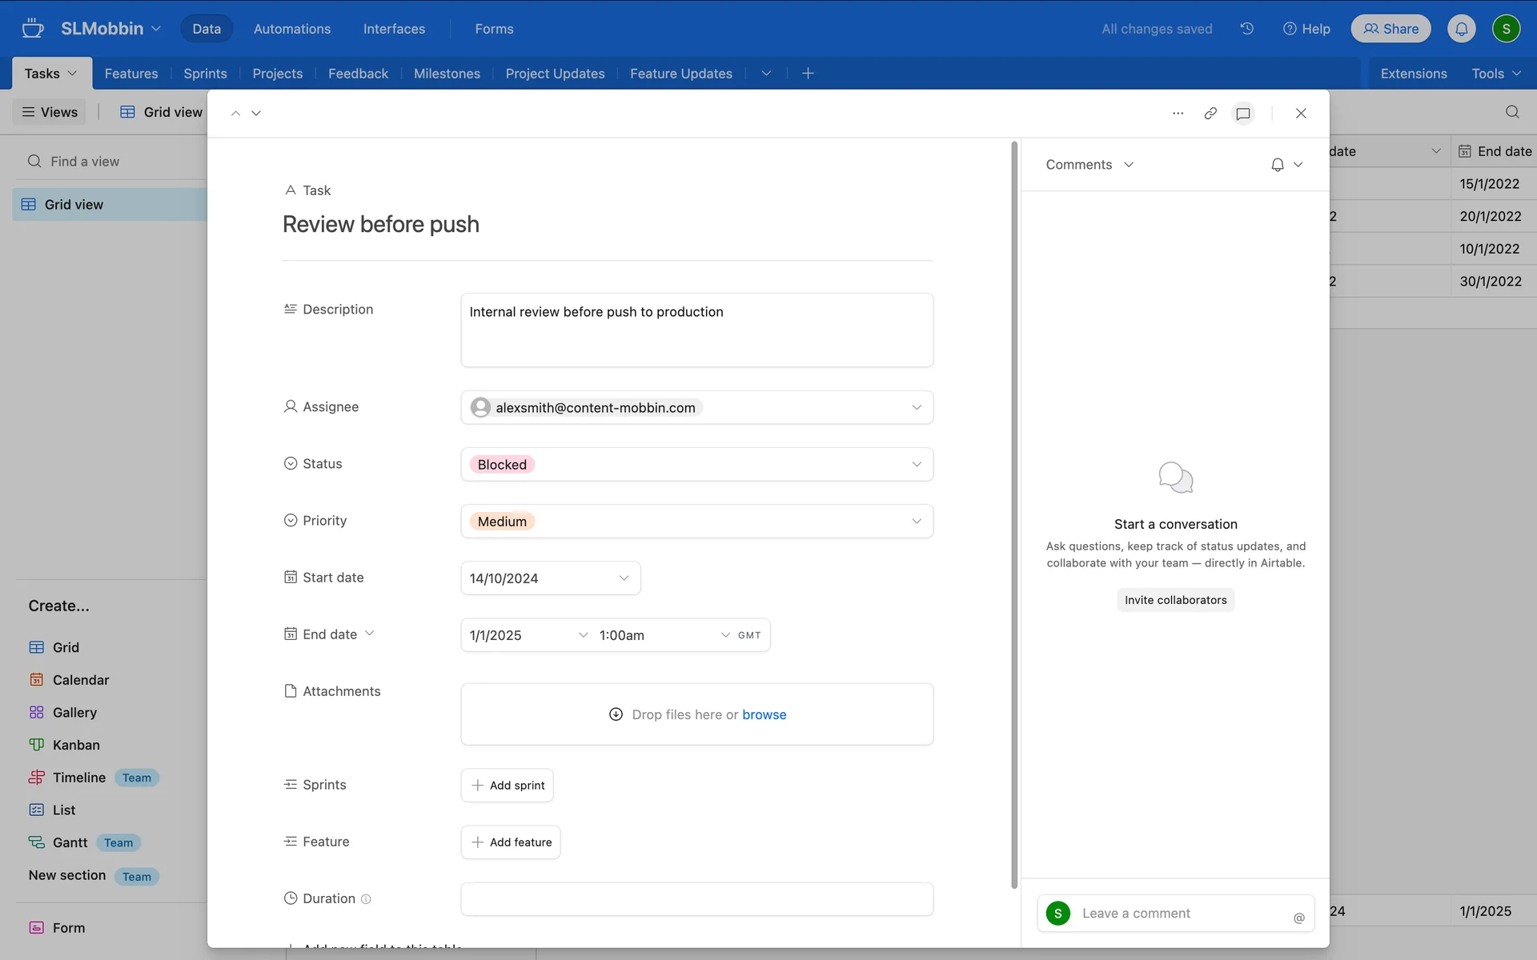Go to next record with down arrow
Screen dimensions: 1537x960
[x=256, y=114]
